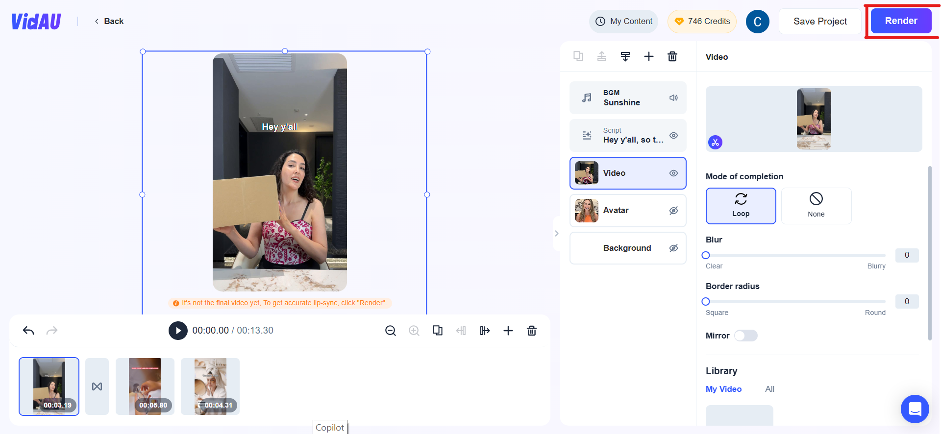Click the Render button
The width and height of the screenshot is (941, 434).
(901, 21)
